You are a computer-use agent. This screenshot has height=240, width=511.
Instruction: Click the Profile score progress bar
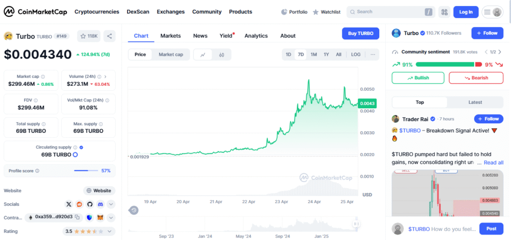click(86, 171)
